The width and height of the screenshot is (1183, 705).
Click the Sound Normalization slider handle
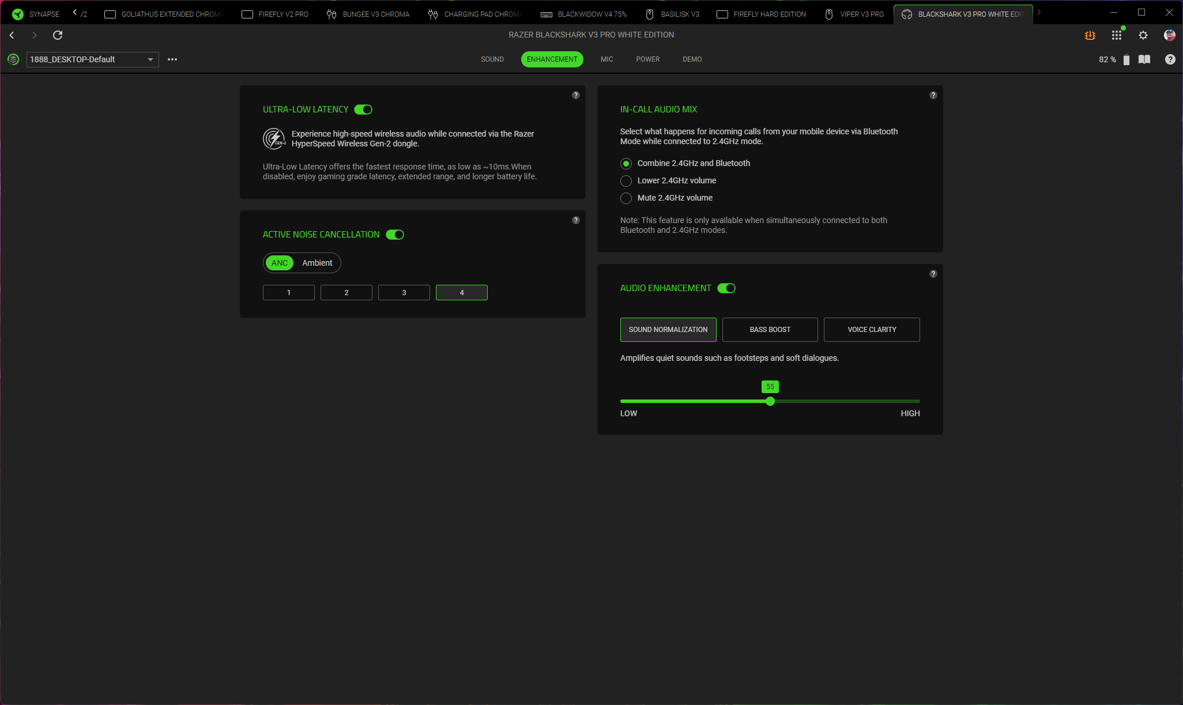point(770,401)
